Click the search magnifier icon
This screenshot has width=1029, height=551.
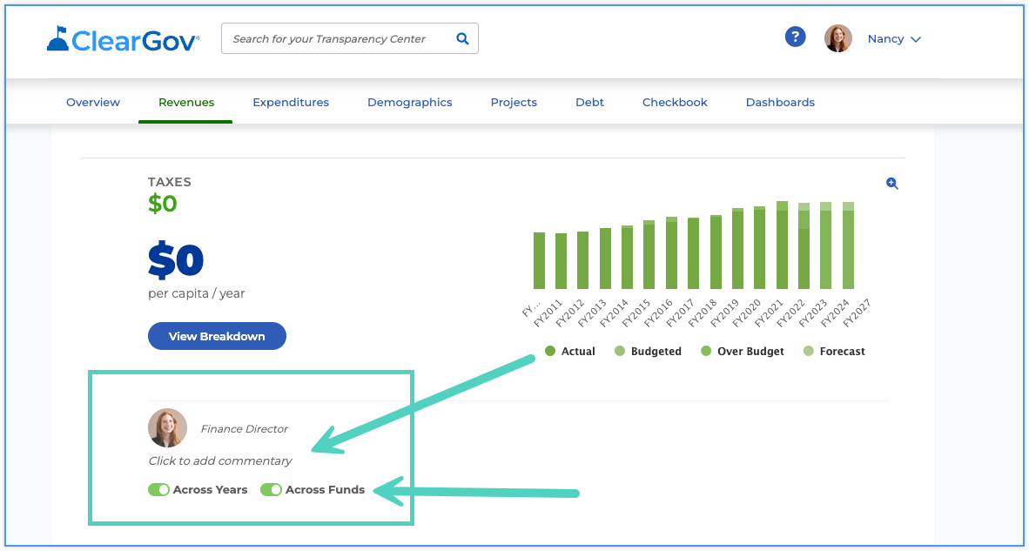pos(462,38)
